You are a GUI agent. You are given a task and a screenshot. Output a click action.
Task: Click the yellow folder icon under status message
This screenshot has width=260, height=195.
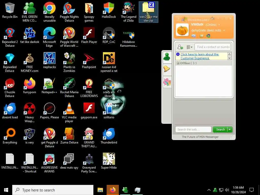(x=201, y=36)
